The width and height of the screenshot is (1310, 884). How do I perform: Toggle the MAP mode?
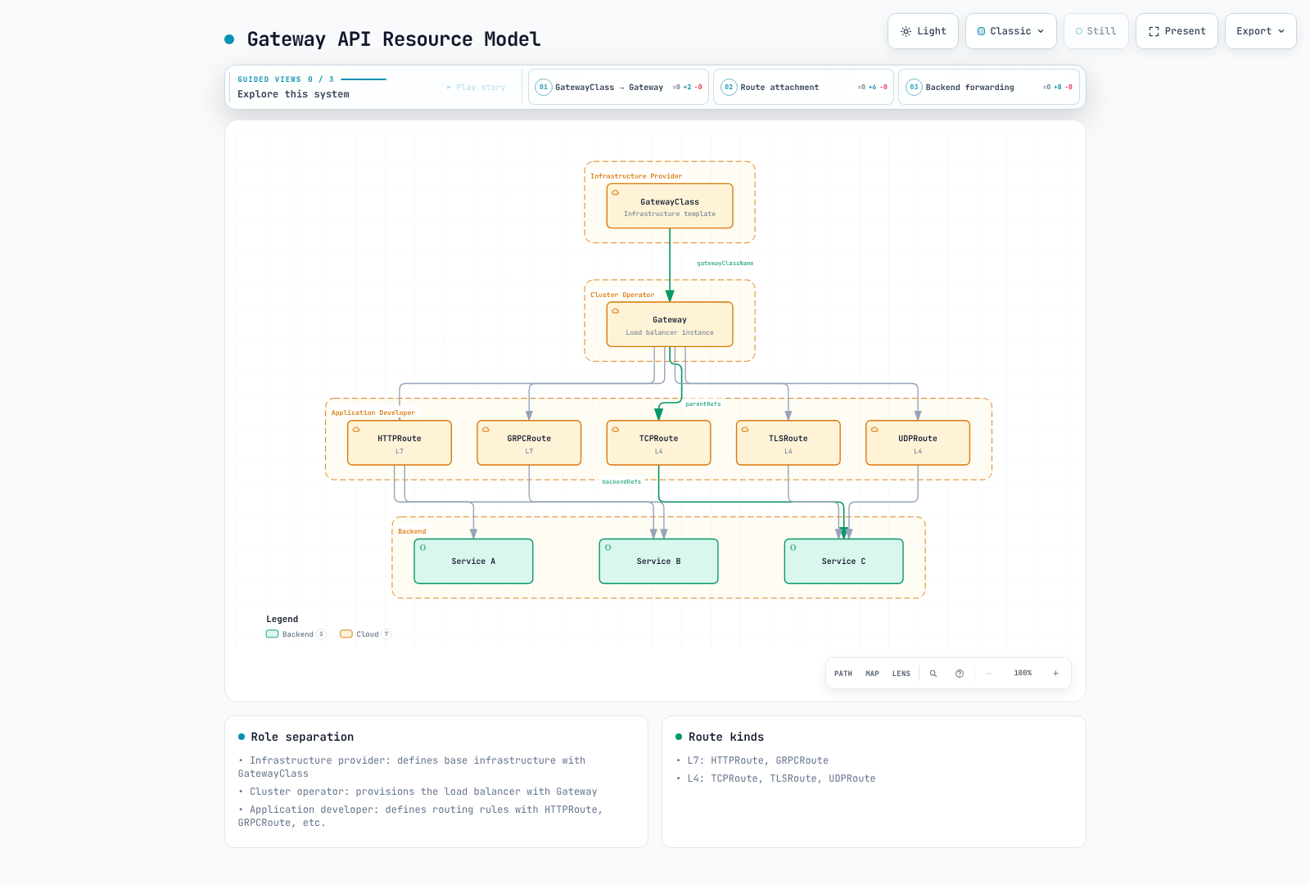[872, 674]
